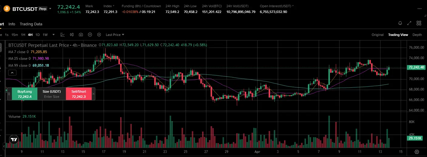Image resolution: width=427 pixels, height=157 pixels.
Task: Grab the quick-order panel drag handle
Action: (x=9, y=94)
